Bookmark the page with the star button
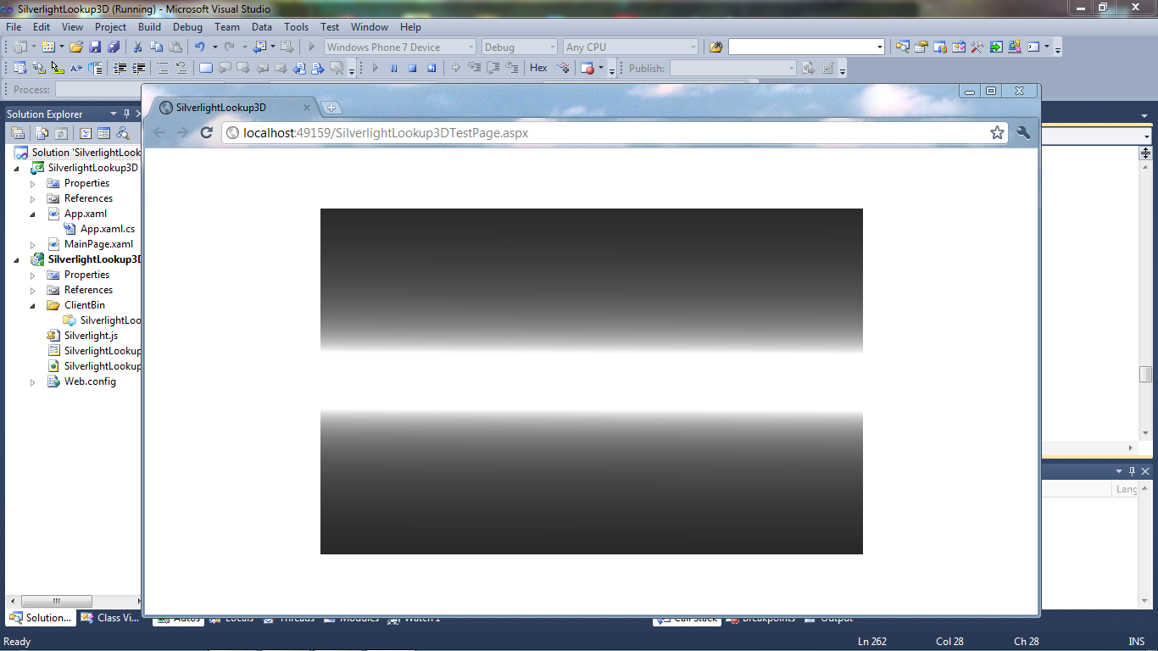Screen dimensions: 1158x651 (x=997, y=132)
